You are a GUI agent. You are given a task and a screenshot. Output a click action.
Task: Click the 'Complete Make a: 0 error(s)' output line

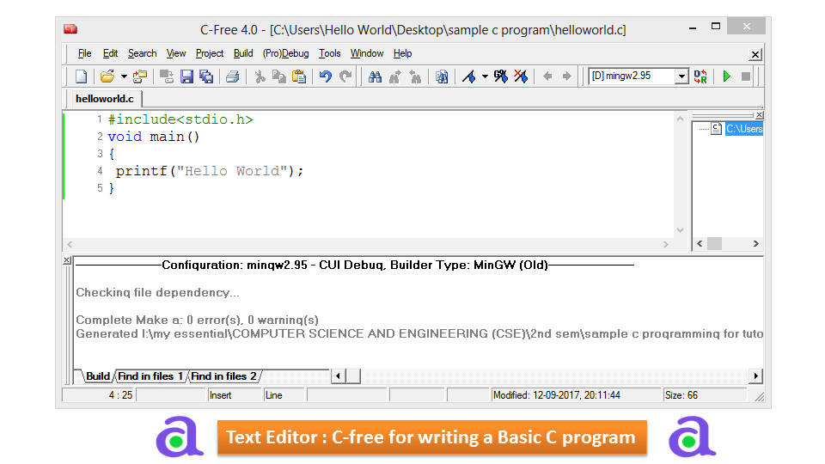pyautogui.click(x=198, y=320)
